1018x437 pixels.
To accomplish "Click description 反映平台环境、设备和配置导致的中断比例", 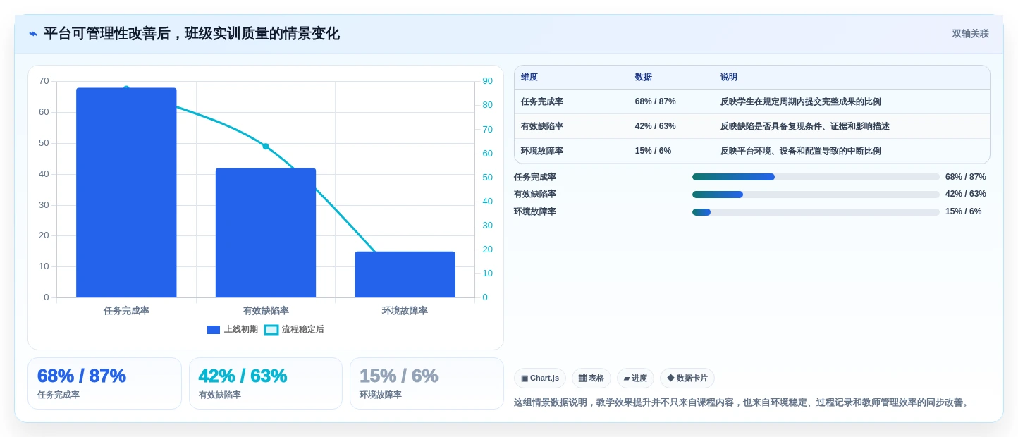I will coord(801,151).
